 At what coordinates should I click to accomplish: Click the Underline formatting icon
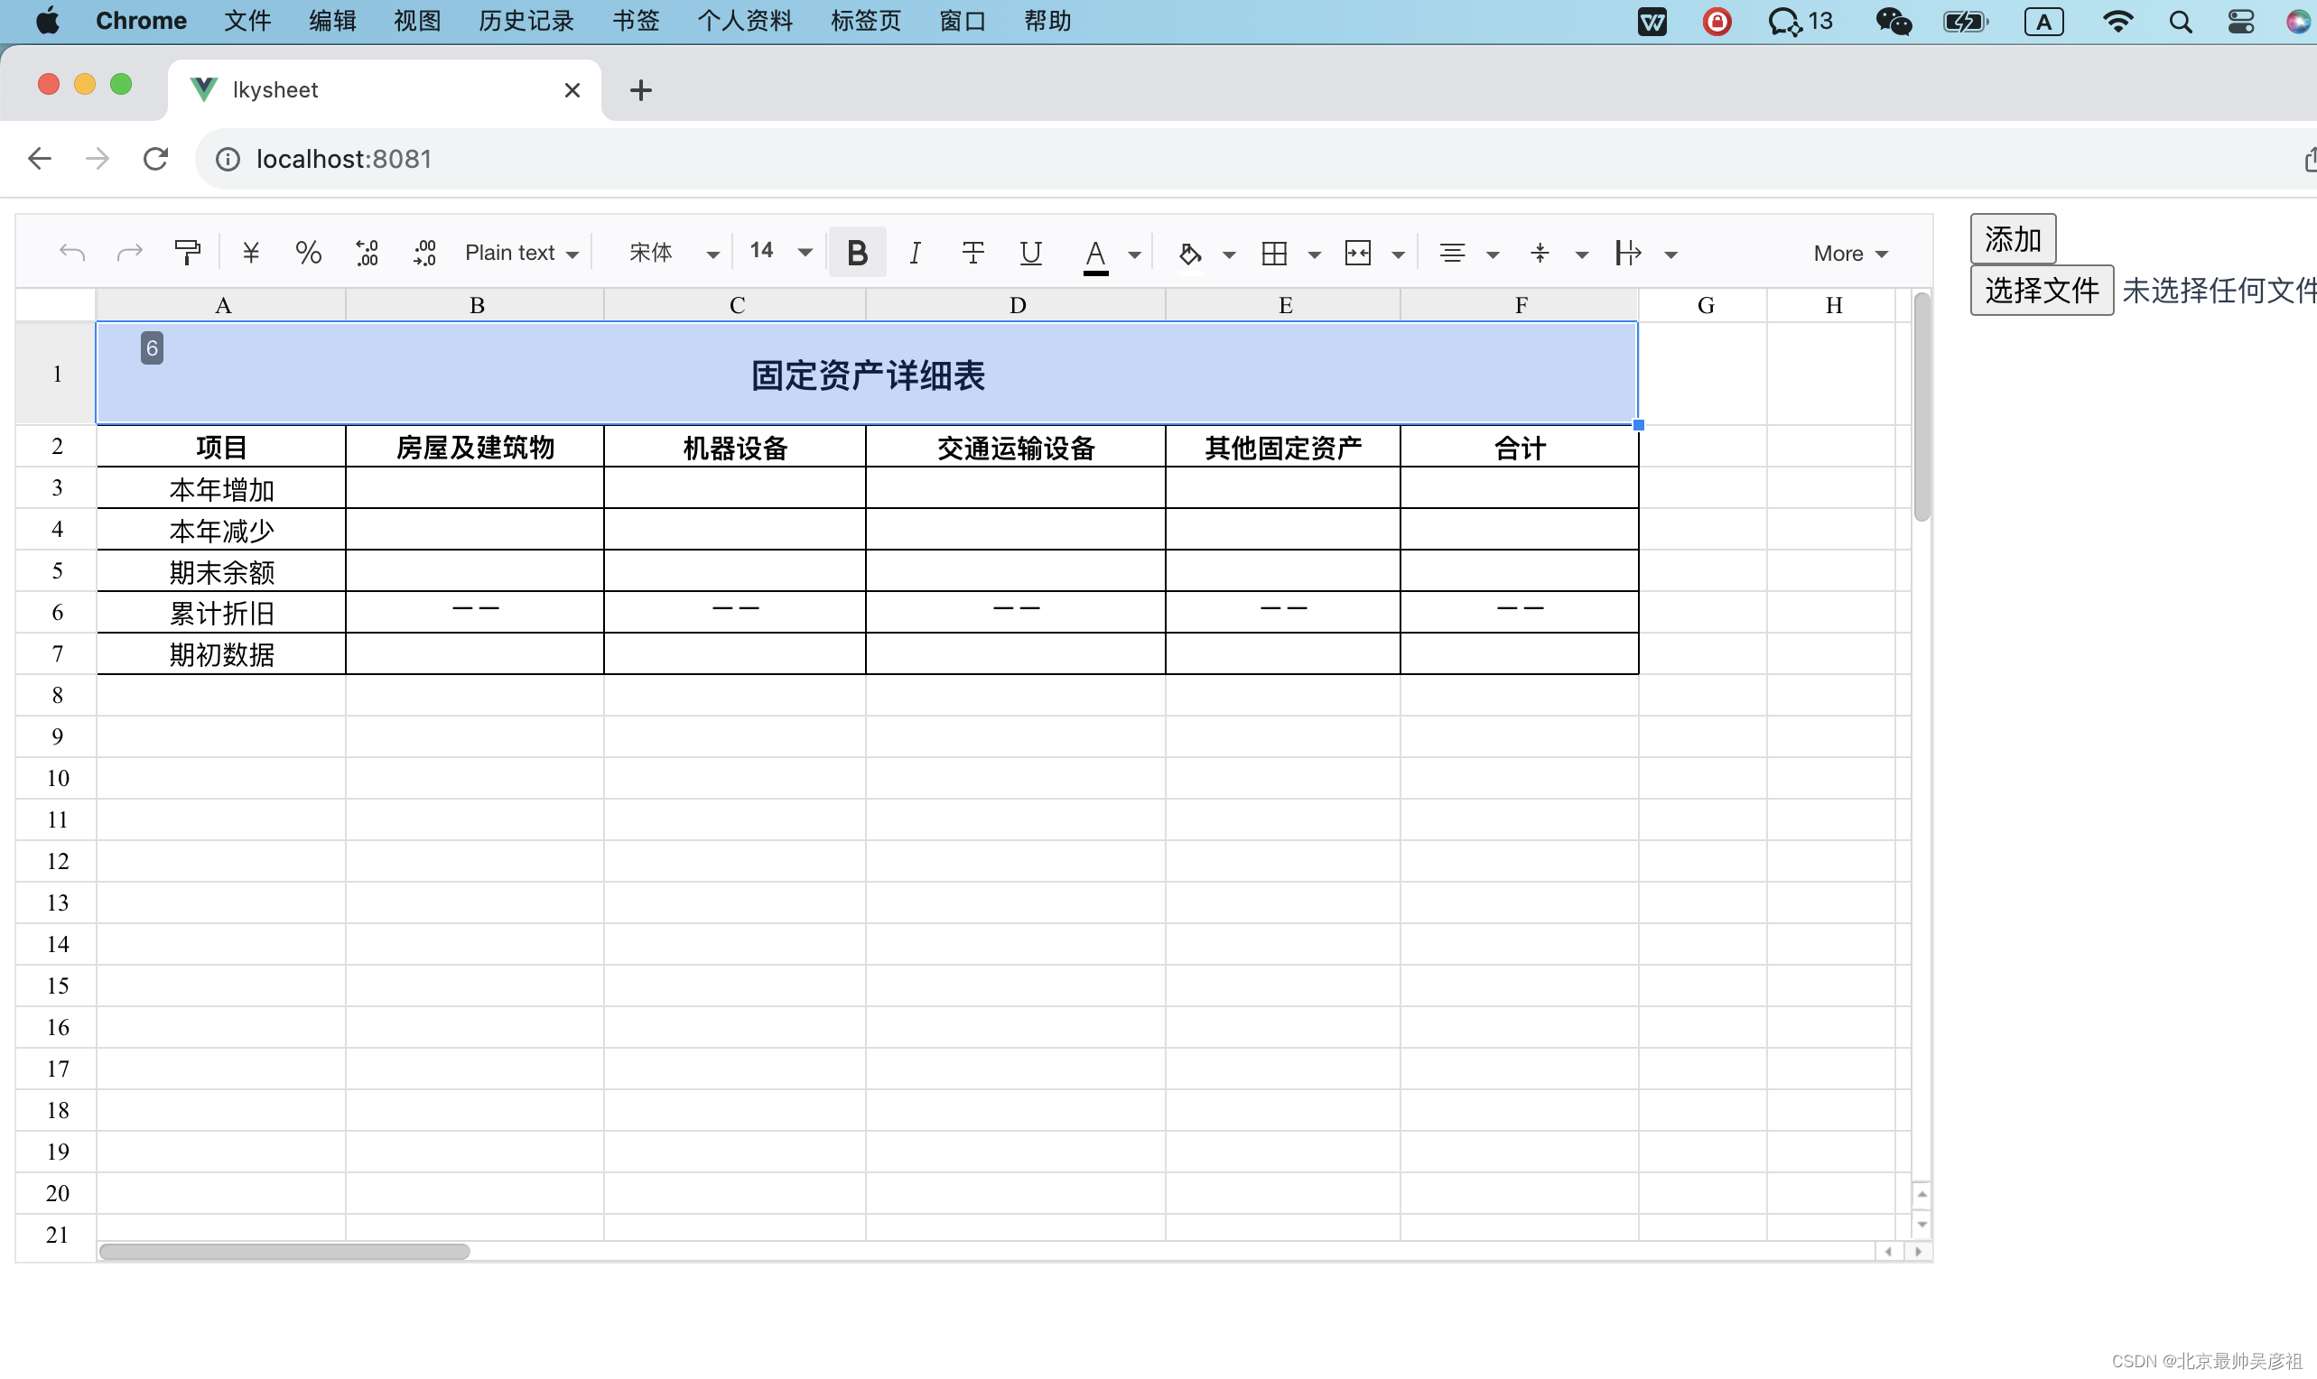(1031, 253)
